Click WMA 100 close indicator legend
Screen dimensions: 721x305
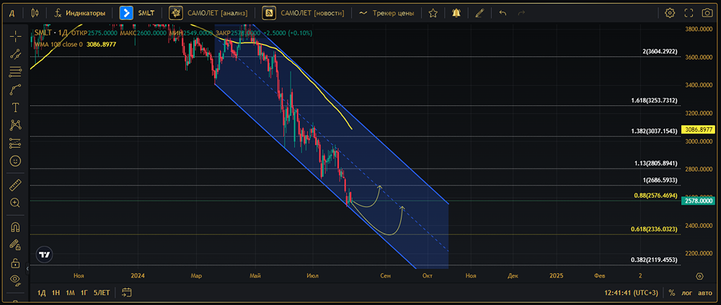tap(74, 45)
